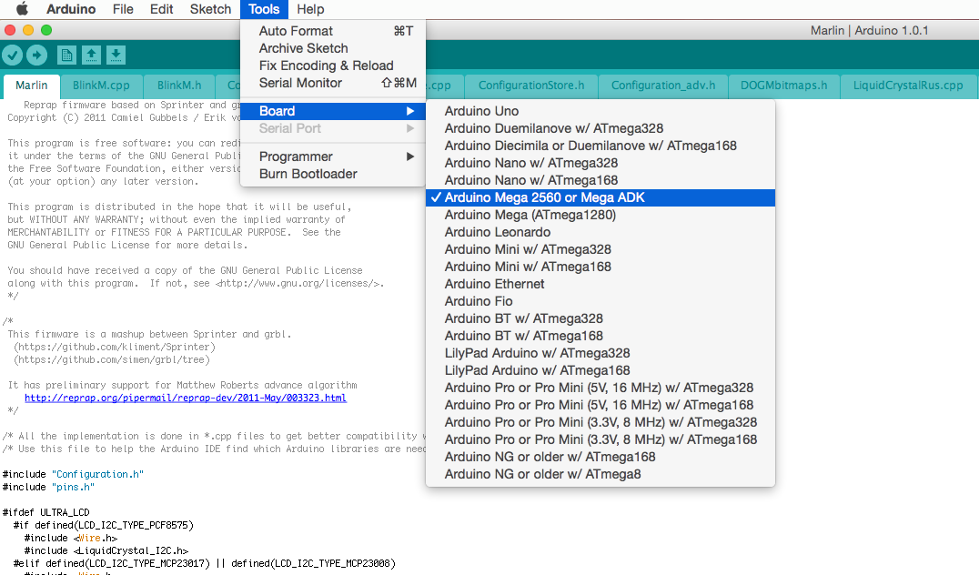Select Arduino Mega (ATmega1280) board

[600, 215]
